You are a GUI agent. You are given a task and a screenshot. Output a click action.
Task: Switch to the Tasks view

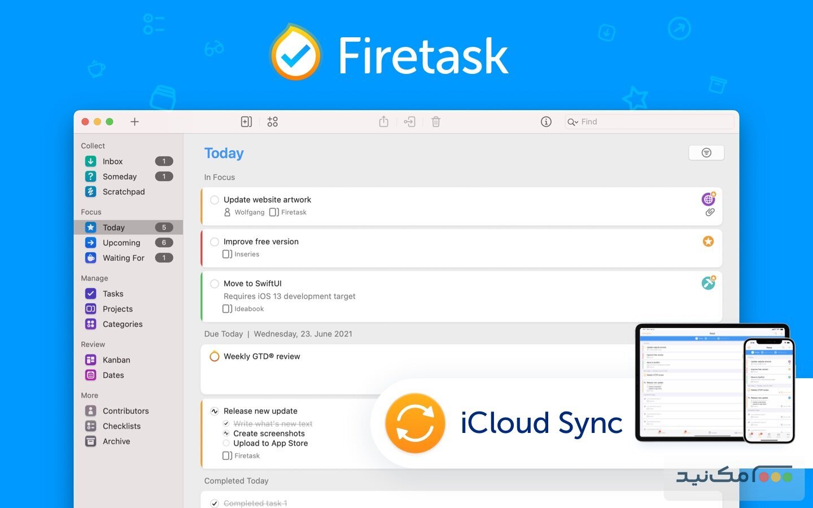click(113, 294)
